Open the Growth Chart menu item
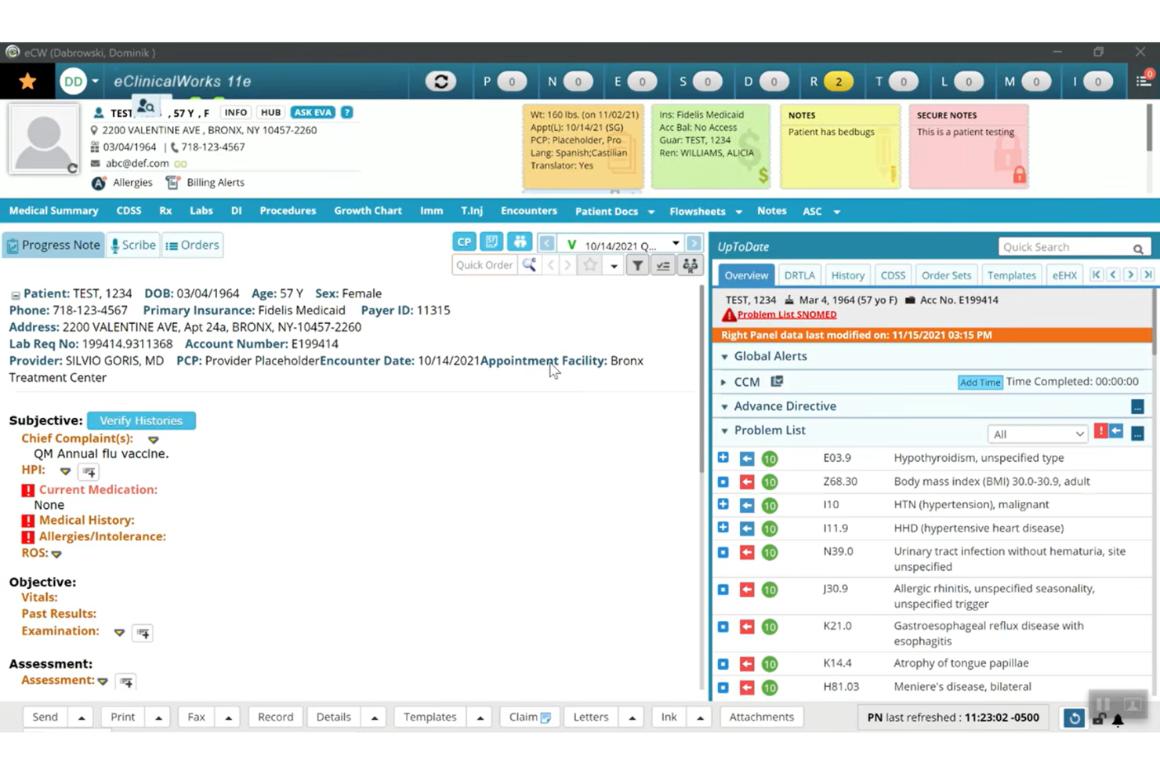 [x=368, y=211]
